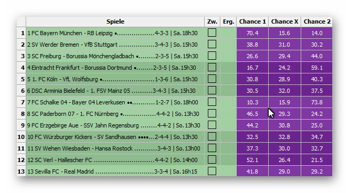
Task: Enable the Zw. checkbox for Sevilla FC row
Action: click(x=212, y=171)
